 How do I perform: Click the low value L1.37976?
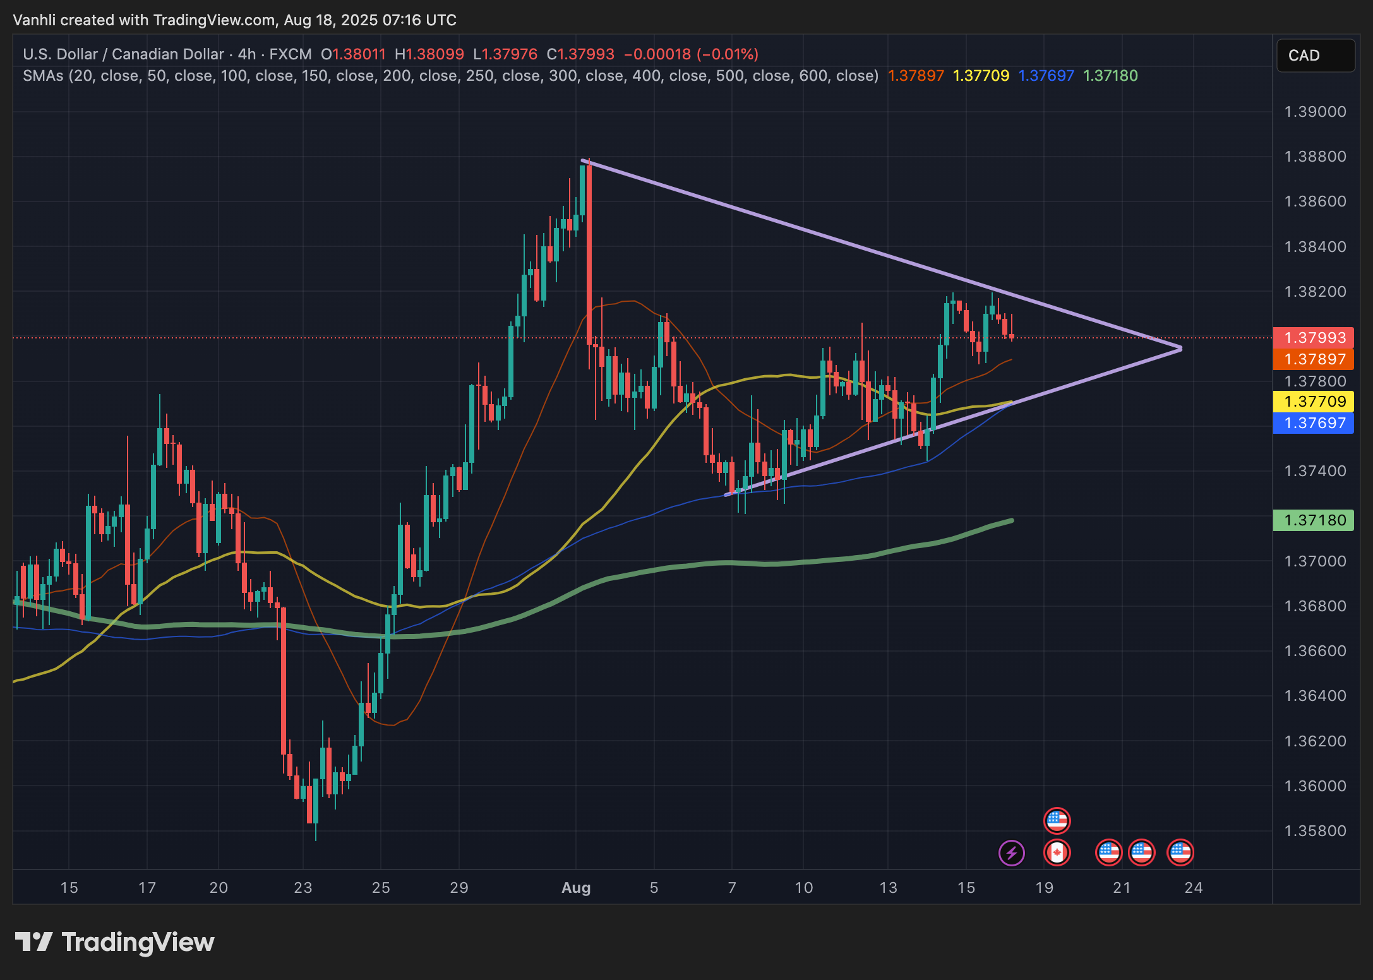[x=505, y=54]
